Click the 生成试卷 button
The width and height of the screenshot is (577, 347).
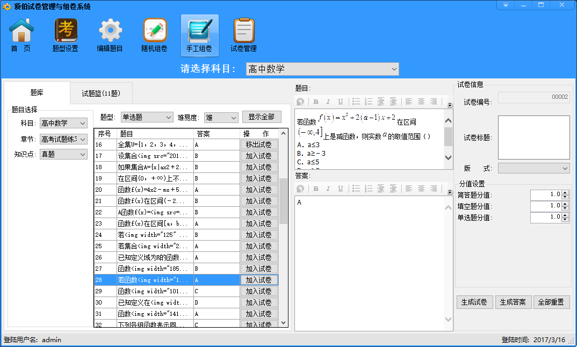pyautogui.click(x=474, y=302)
